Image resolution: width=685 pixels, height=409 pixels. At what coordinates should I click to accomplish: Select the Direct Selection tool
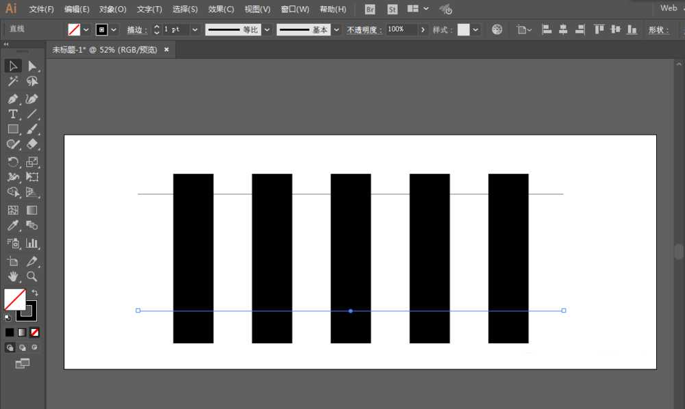pyautogui.click(x=32, y=66)
